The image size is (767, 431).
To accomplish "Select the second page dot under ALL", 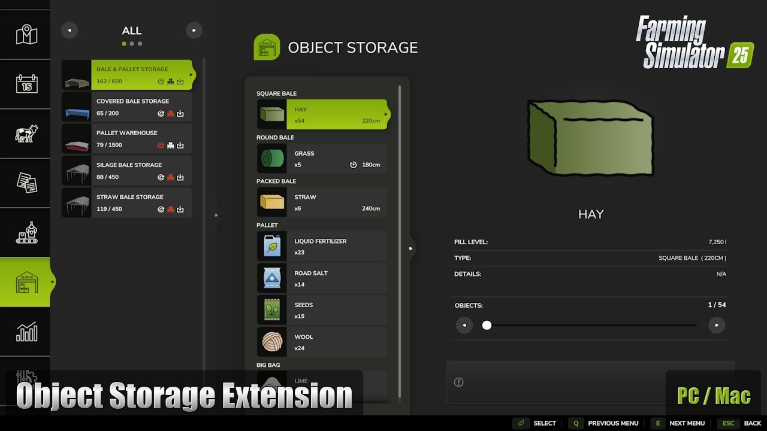I will (x=132, y=44).
